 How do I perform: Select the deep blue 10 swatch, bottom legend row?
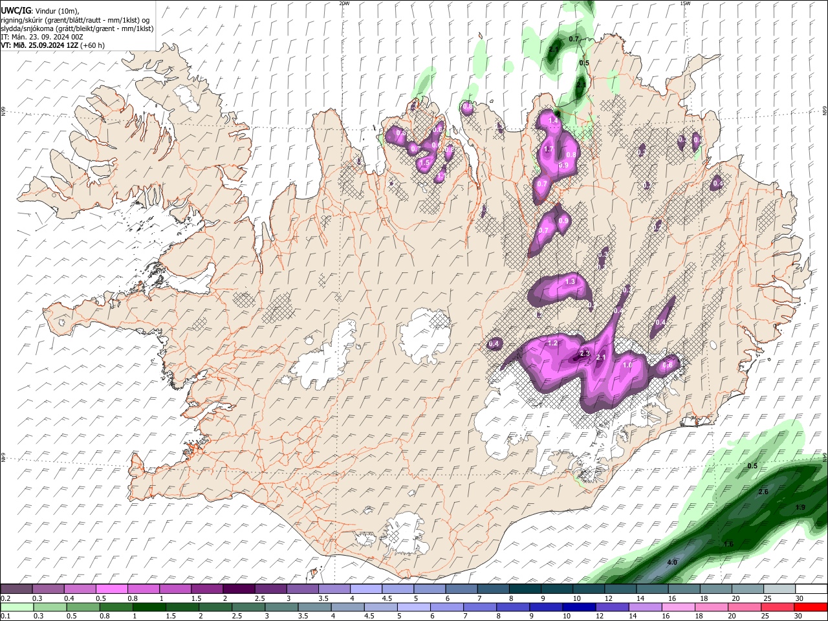pyautogui.click(x=580, y=607)
